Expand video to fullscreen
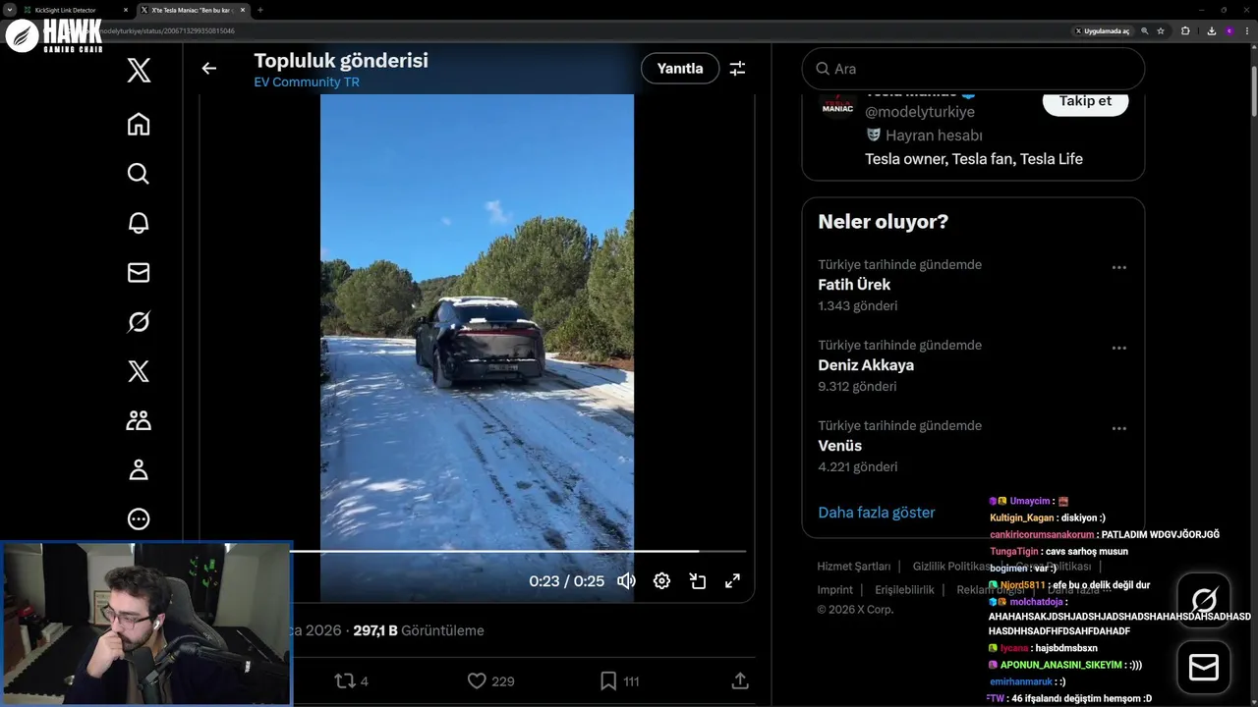Viewport: 1258px width, 707px height. 732,580
